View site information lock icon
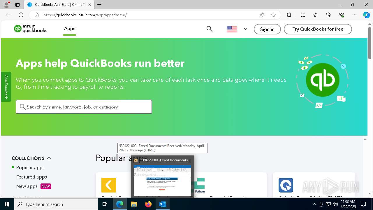 click(36, 15)
